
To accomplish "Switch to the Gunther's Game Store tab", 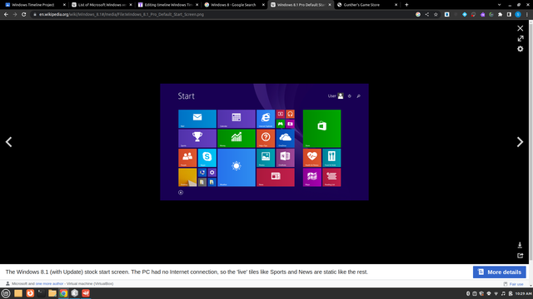I will click(x=366, y=5).
